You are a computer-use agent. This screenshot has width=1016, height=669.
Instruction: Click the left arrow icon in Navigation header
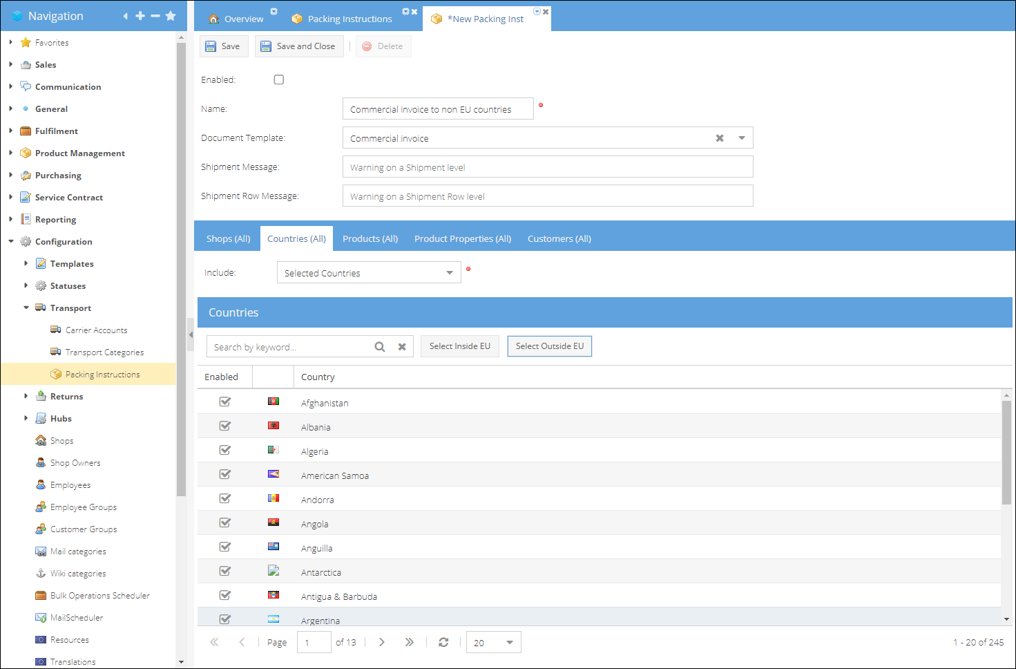click(125, 16)
